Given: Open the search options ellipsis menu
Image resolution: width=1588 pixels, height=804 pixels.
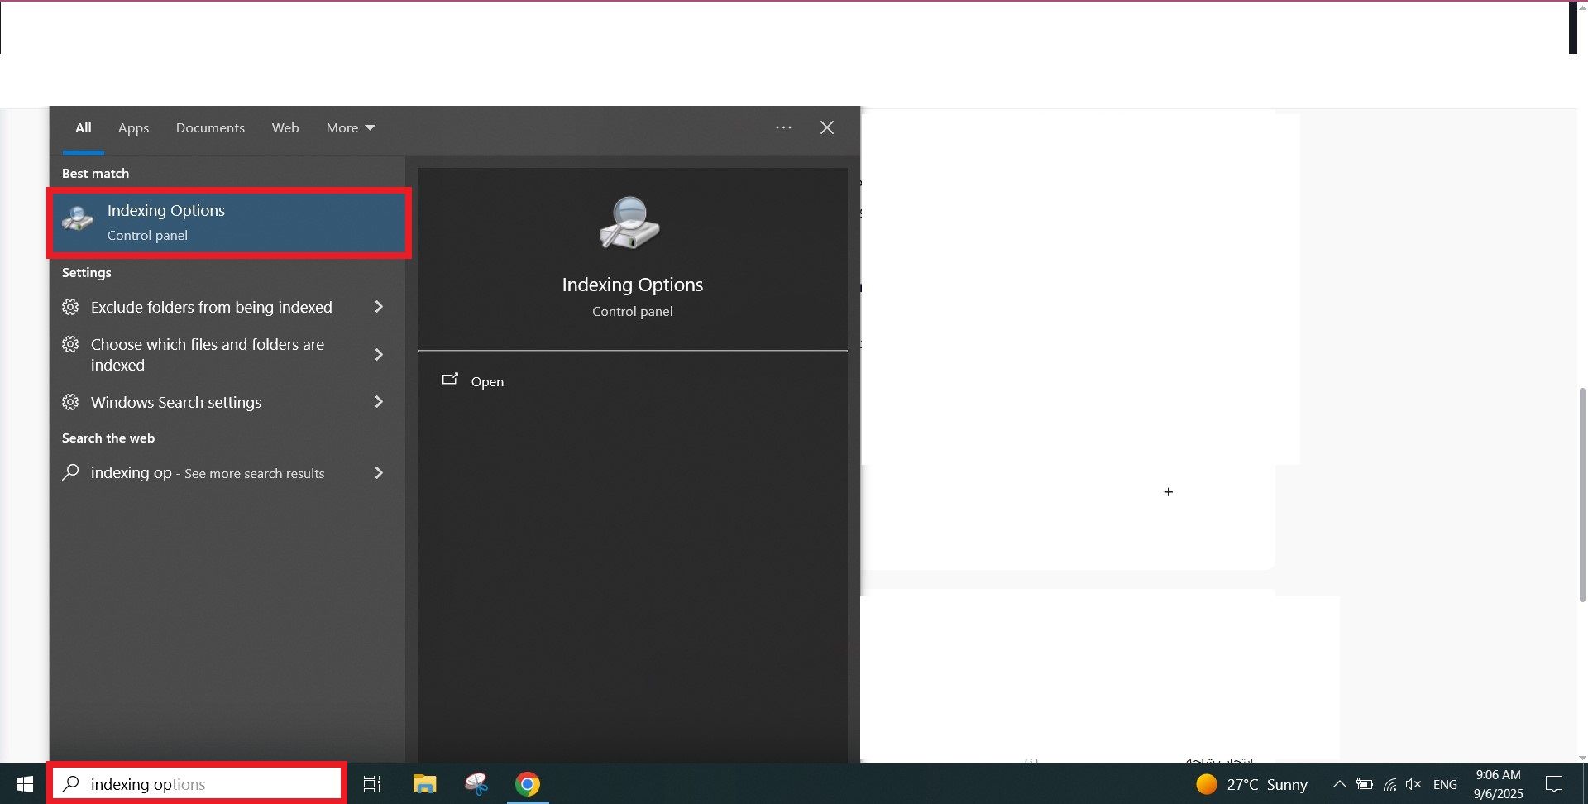Looking at the screenshot, I should (x=783, y=127).
